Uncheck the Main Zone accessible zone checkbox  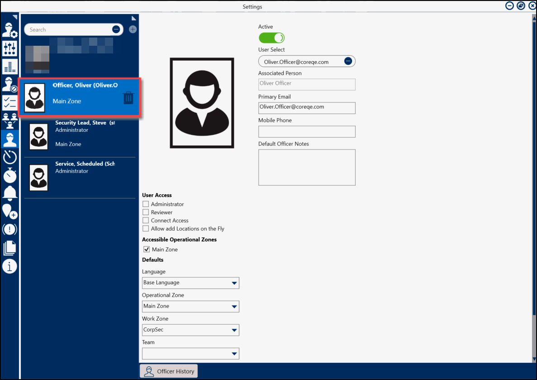147,250
